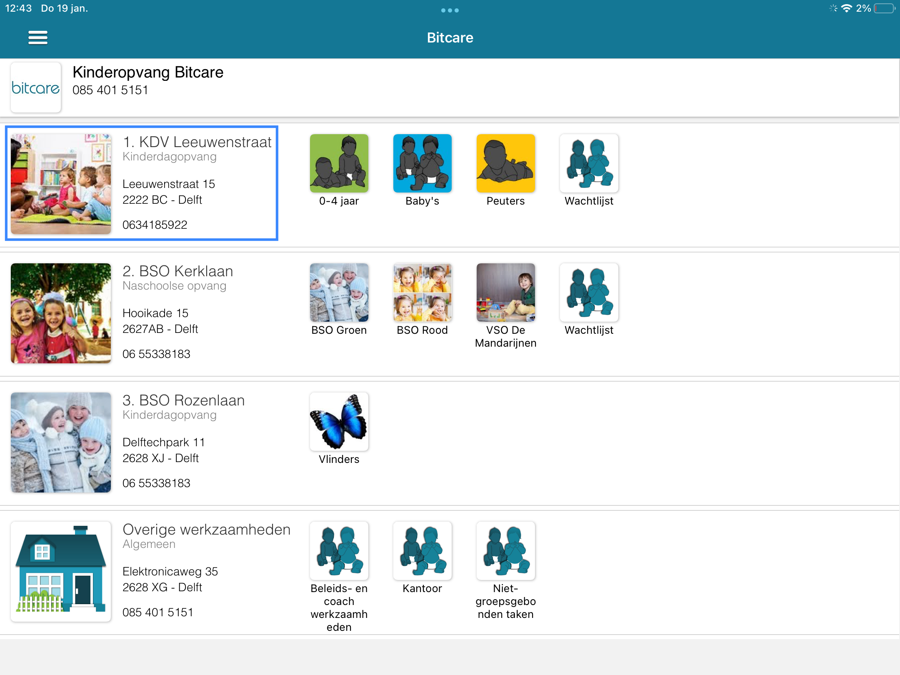The height and width of the screenshot is (675, 900).
Task: Tap organisation phone 085 401 5151 under Kinderopvang Bitcare
Action: tap(110, 90)
